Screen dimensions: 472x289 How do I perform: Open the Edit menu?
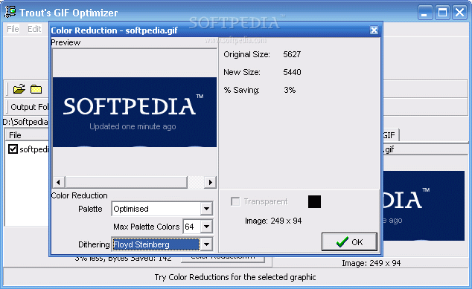tap(34, 29)
